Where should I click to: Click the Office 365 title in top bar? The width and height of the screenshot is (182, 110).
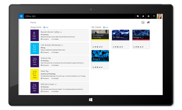(x=30, y=16)
